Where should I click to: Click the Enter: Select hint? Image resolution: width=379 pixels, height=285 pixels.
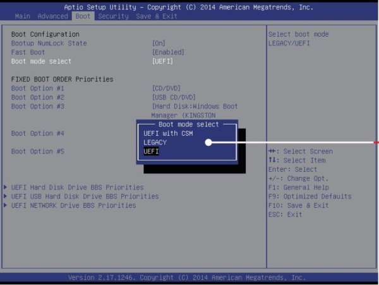(x=292, y=169)
